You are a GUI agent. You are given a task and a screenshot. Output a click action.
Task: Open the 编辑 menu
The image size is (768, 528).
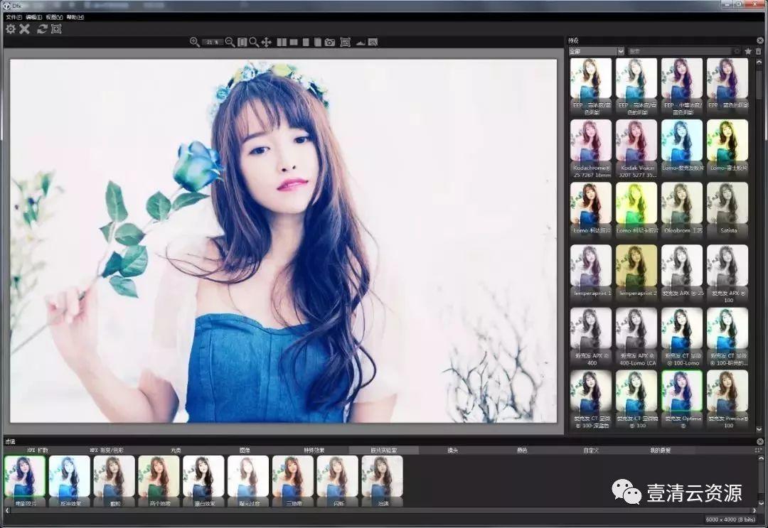[34, 17]
